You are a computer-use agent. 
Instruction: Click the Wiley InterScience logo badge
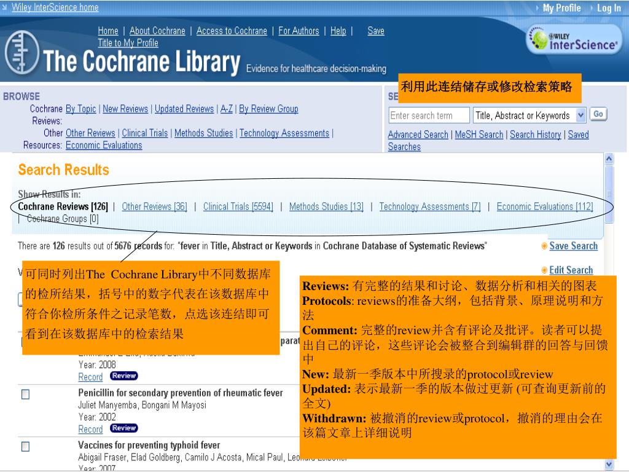(574, 39)
